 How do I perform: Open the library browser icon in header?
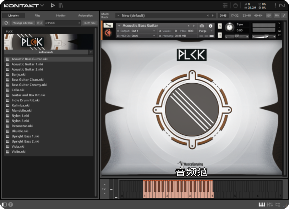tap(61, 5)
